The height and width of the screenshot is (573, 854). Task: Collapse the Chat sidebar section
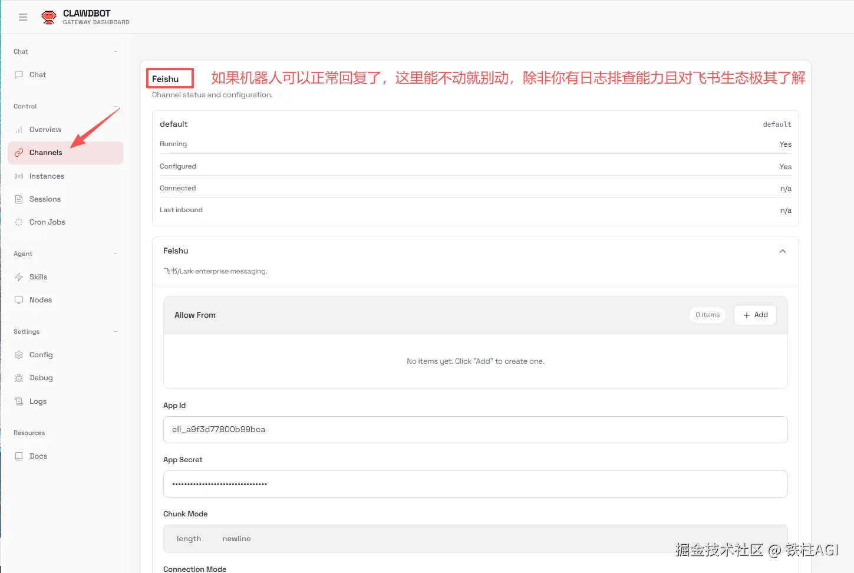click(116, 52)
